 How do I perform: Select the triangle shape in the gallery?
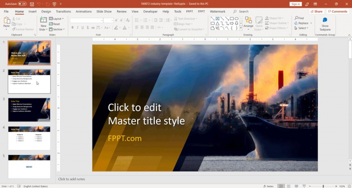(217, 23)
